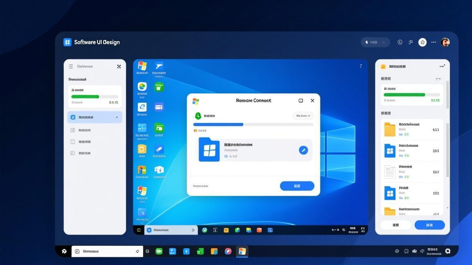This screenshot has height=265, width=472.
Task: Open the start icon on the bottom dock
Action: pos(64,251)
